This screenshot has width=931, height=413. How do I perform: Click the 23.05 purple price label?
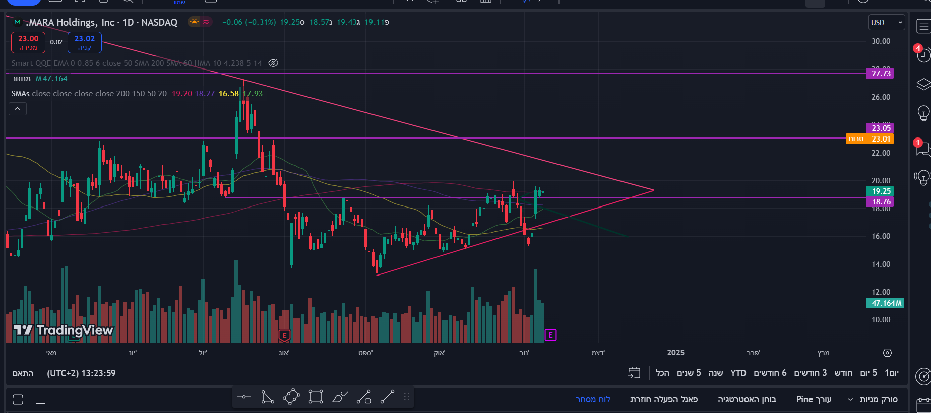pyautogui.click(x=880, y=128)
